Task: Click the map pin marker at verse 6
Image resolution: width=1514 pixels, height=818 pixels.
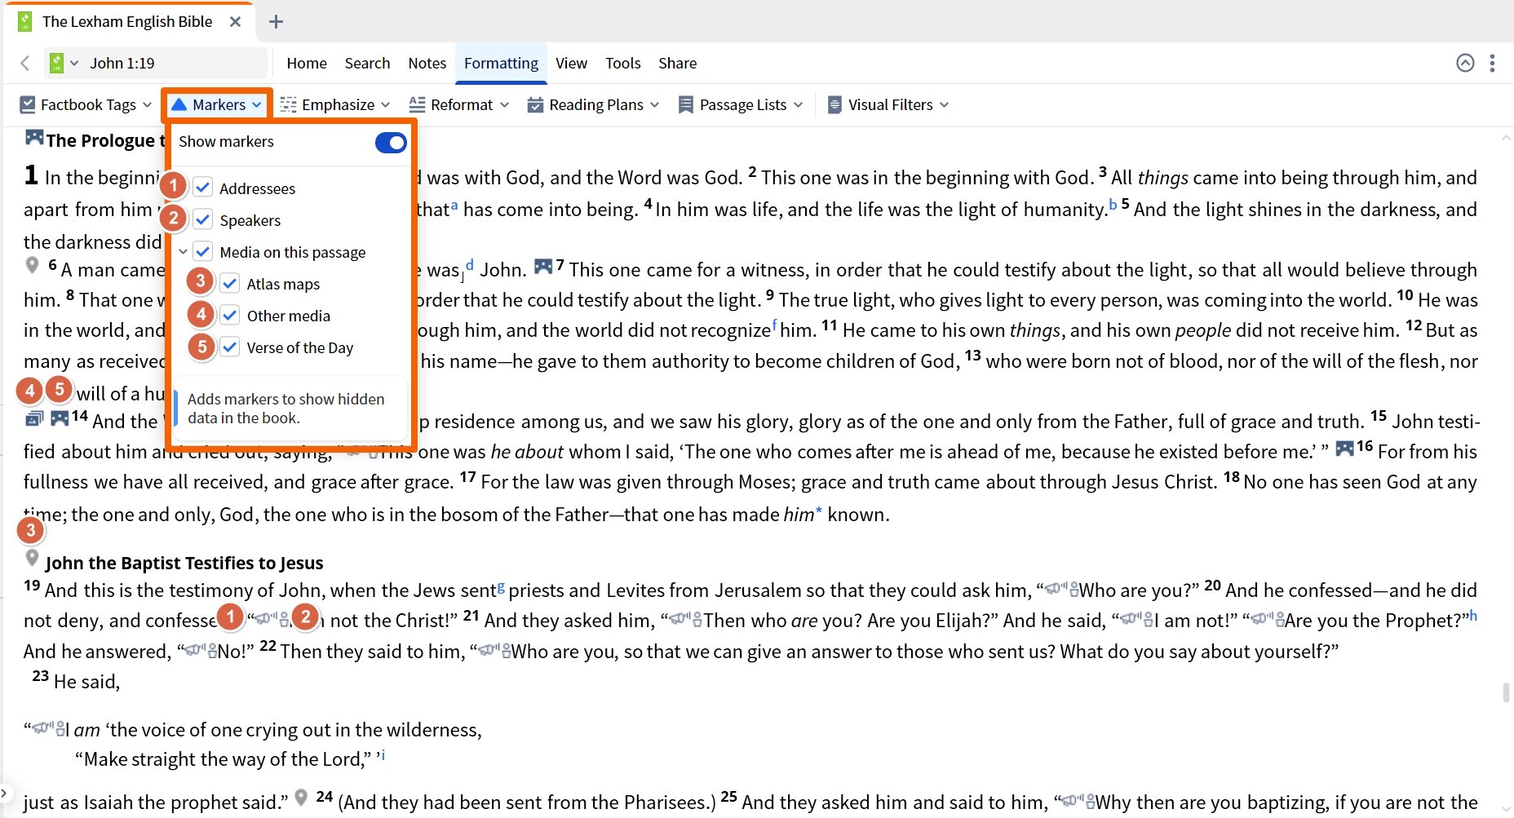Action: 33,265
